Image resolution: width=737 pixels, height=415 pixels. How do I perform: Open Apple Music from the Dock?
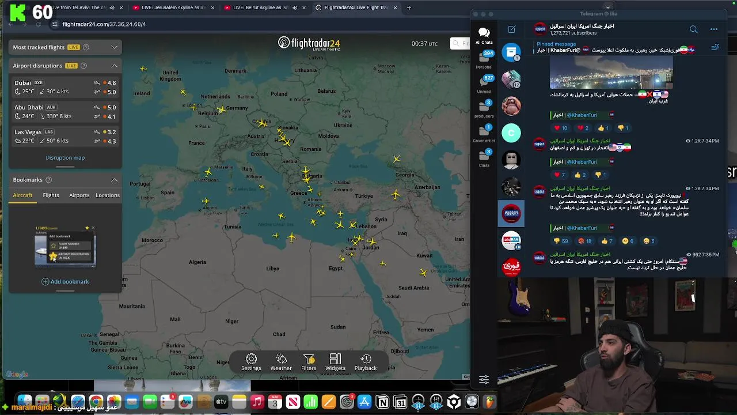257,402
